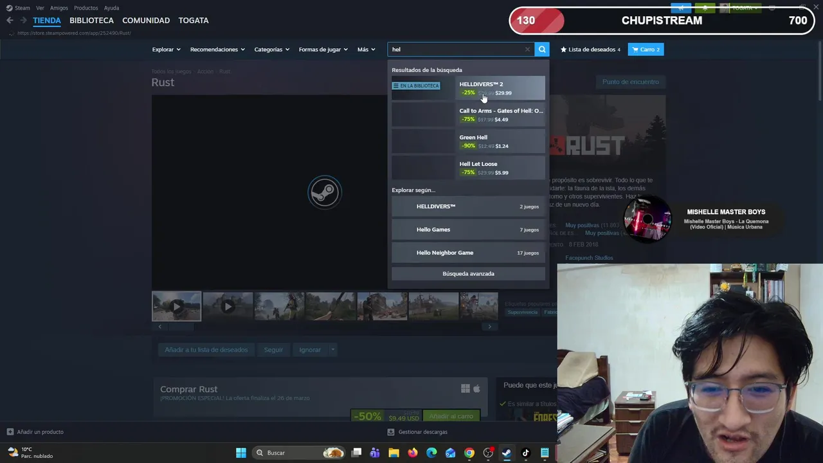The height and width of the screenshot is (463, 823).
Task: Click the Seguir button
Action: click(273, 350)
